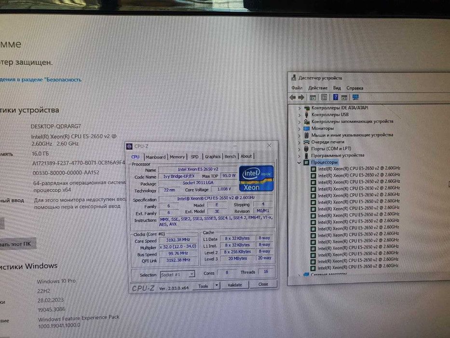Click the Validate button
Image resolution: width=450 pixels, height=338 pixels.
(x=235, y=285)
